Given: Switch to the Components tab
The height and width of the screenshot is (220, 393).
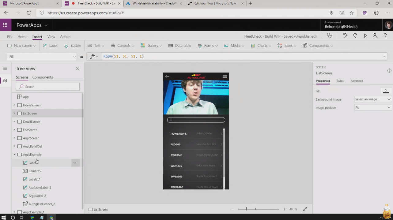Looking at the screenshot, I should (43, 77).
